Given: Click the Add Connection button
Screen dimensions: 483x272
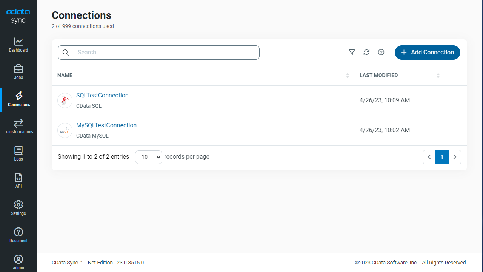Looking at the screenshot, I should pos(427,52).
